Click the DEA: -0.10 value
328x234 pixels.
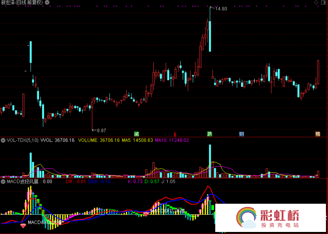[x=99, y=182]
